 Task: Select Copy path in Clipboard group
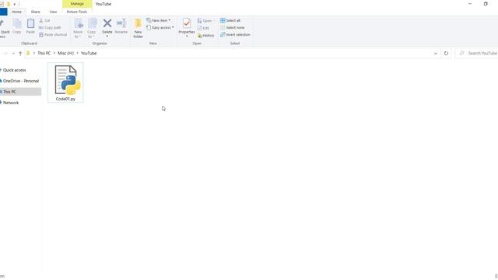click(x=50, y=28)
